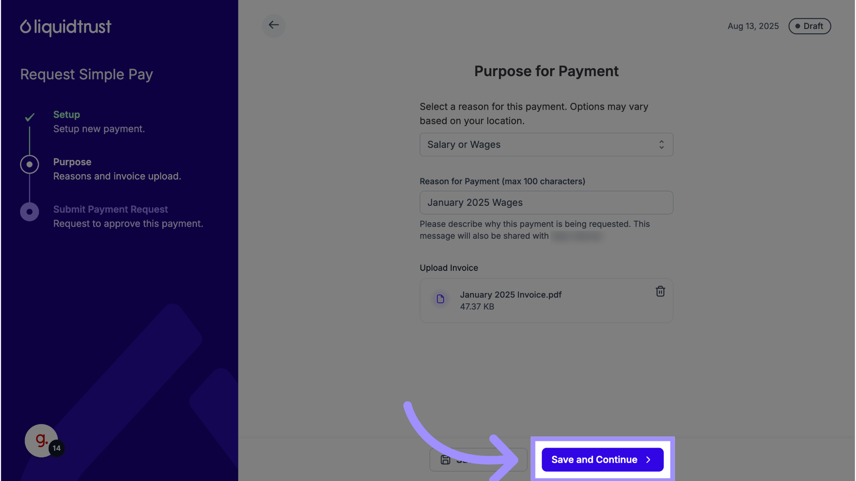
Task: Open the red 'g.' guide widget
Action: [x=41, y=440]
